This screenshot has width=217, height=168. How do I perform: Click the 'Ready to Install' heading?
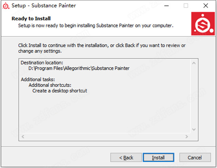tap(31, 18)
